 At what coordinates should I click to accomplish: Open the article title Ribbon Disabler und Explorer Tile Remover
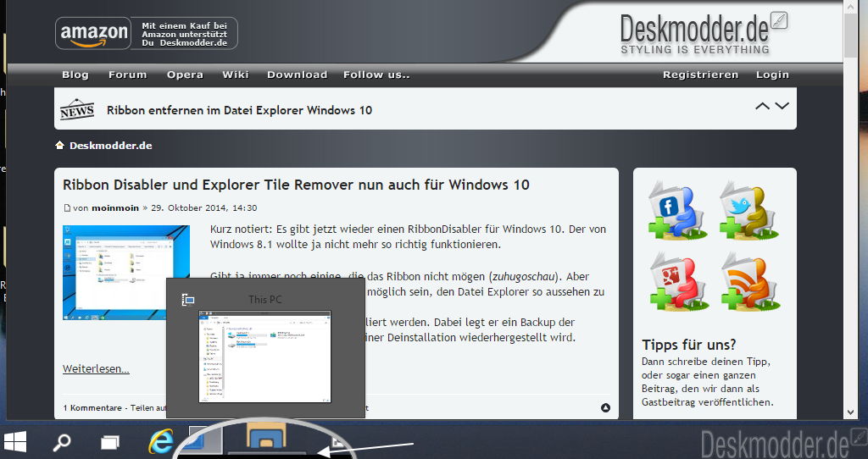(x=296, y=185)
